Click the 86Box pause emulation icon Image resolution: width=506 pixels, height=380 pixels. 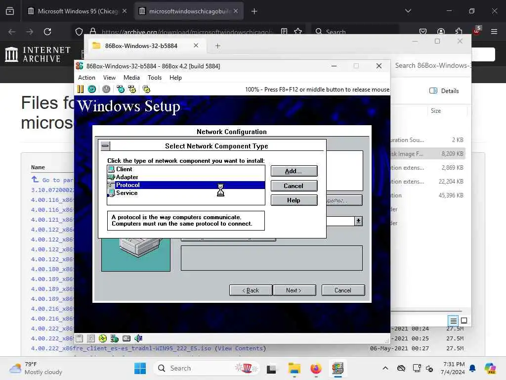81,89
